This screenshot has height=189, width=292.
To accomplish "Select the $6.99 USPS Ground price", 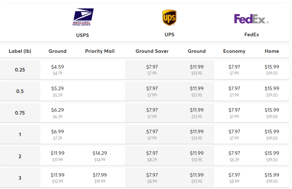I will click(58, 132).
